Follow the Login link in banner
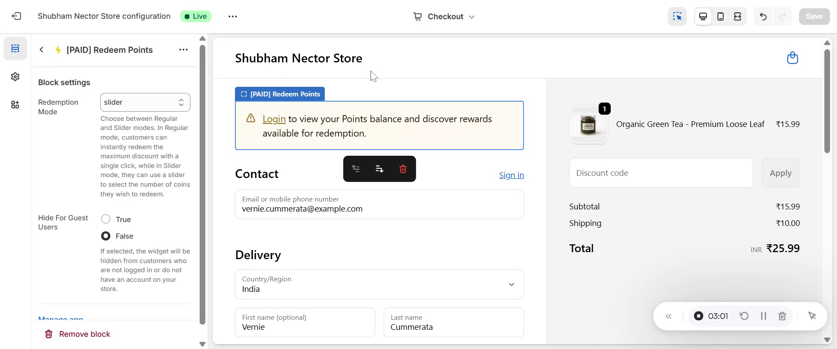The height and width of the screenshot is (349, 837). [274, 119]
